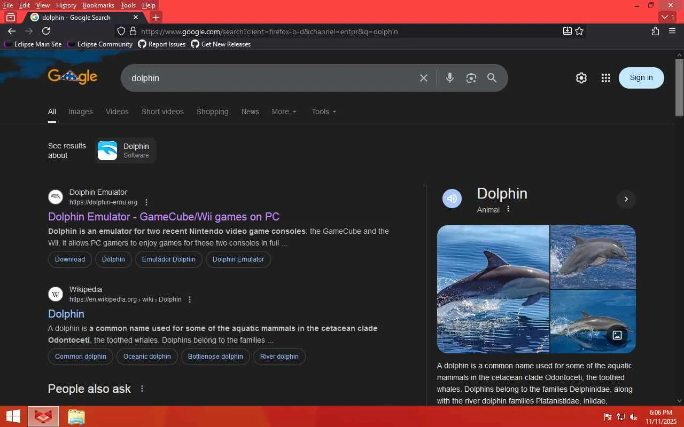Screen dimensions: 684x427
Task: Click the Sign in button
Action: (641, 78)
